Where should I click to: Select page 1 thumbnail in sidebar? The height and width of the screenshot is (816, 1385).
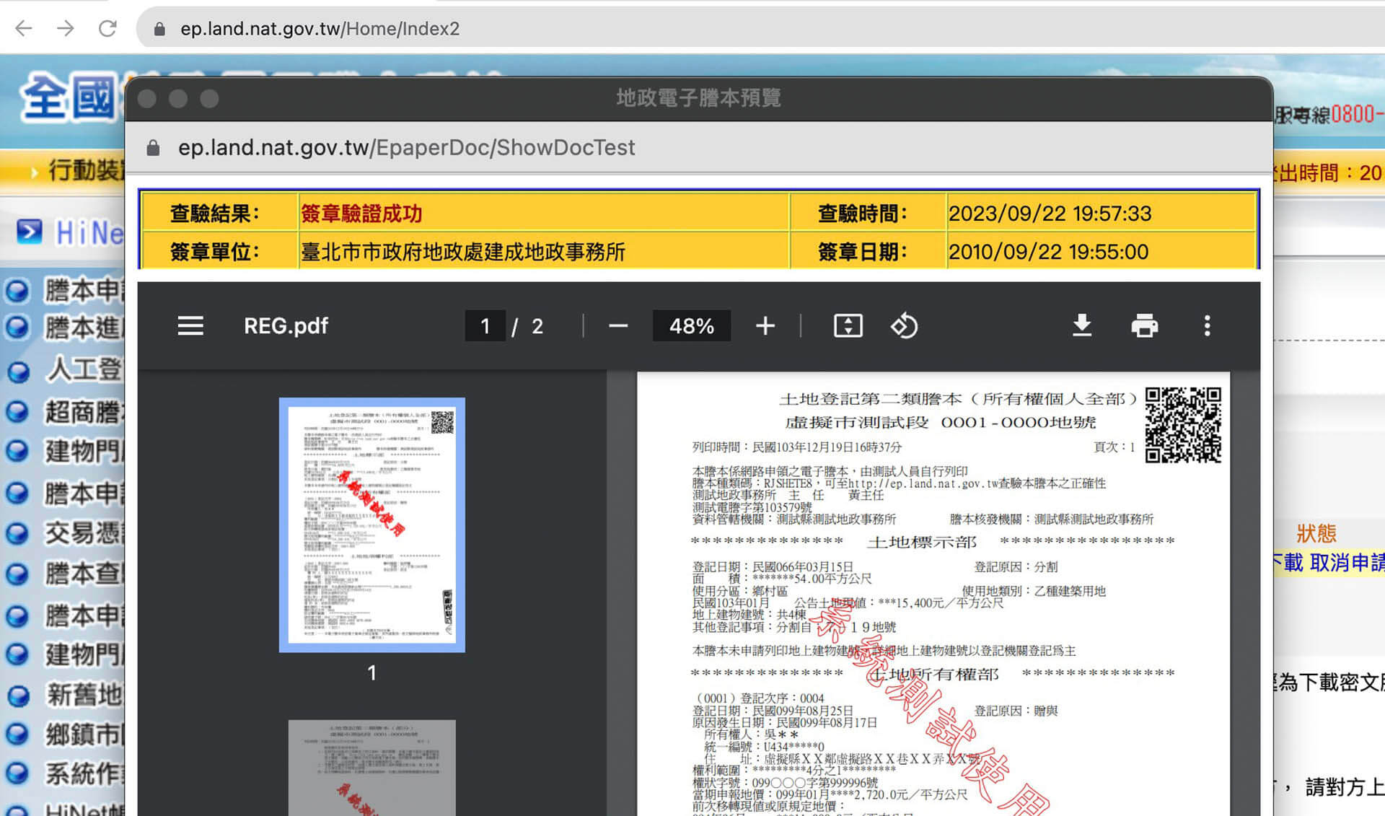point(371,525)
